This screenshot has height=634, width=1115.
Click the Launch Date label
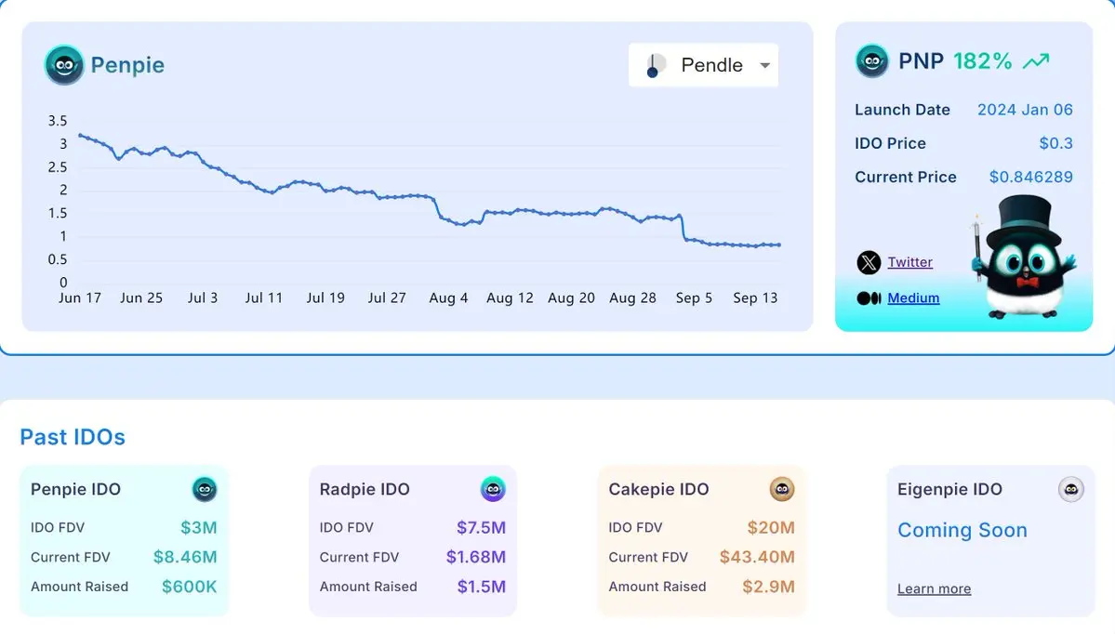coord(902,111)
